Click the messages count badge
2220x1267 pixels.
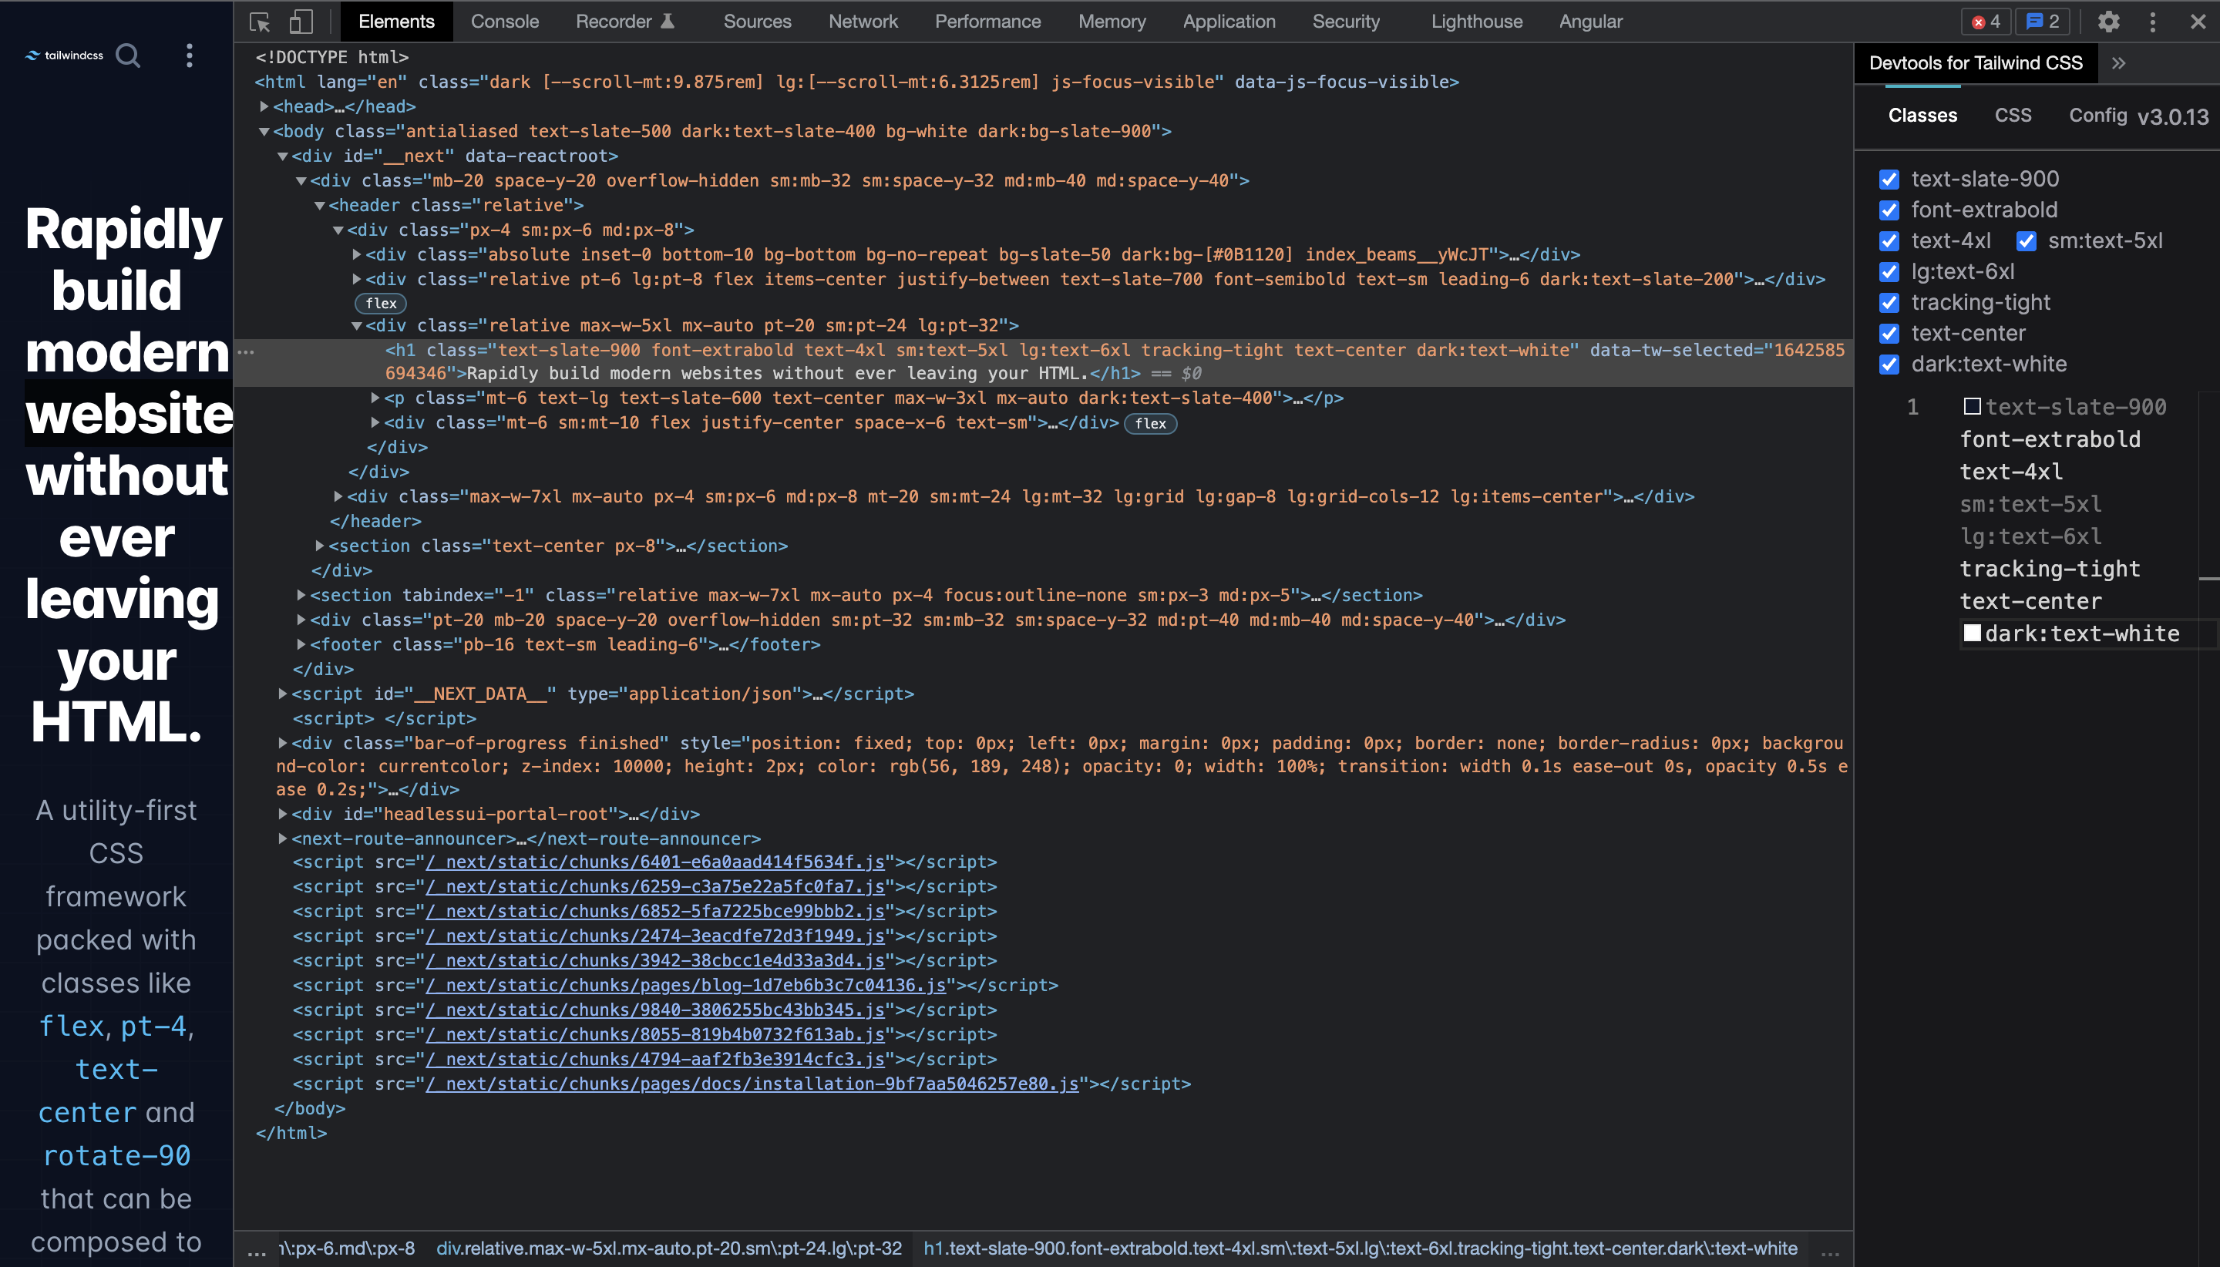pyautogui.click(x=2043, y=22)
